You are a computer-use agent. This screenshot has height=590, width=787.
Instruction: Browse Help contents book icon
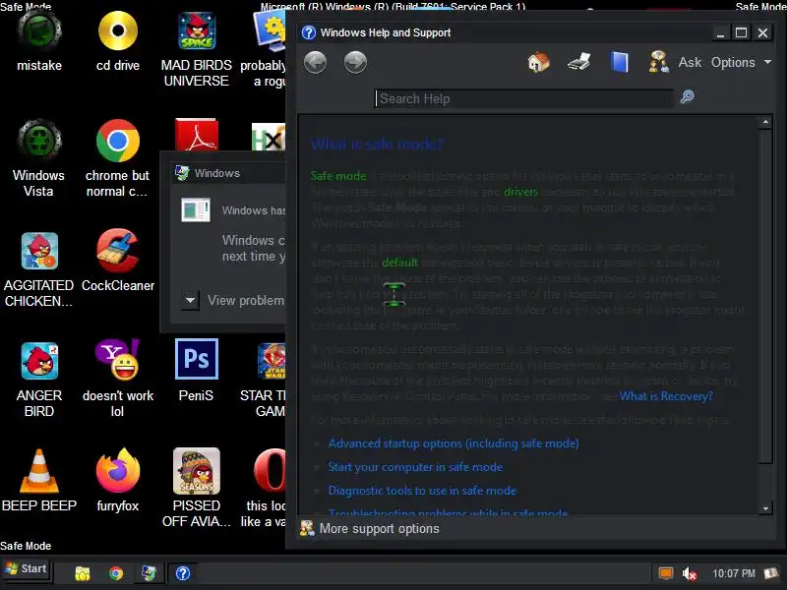pos(620,63)
